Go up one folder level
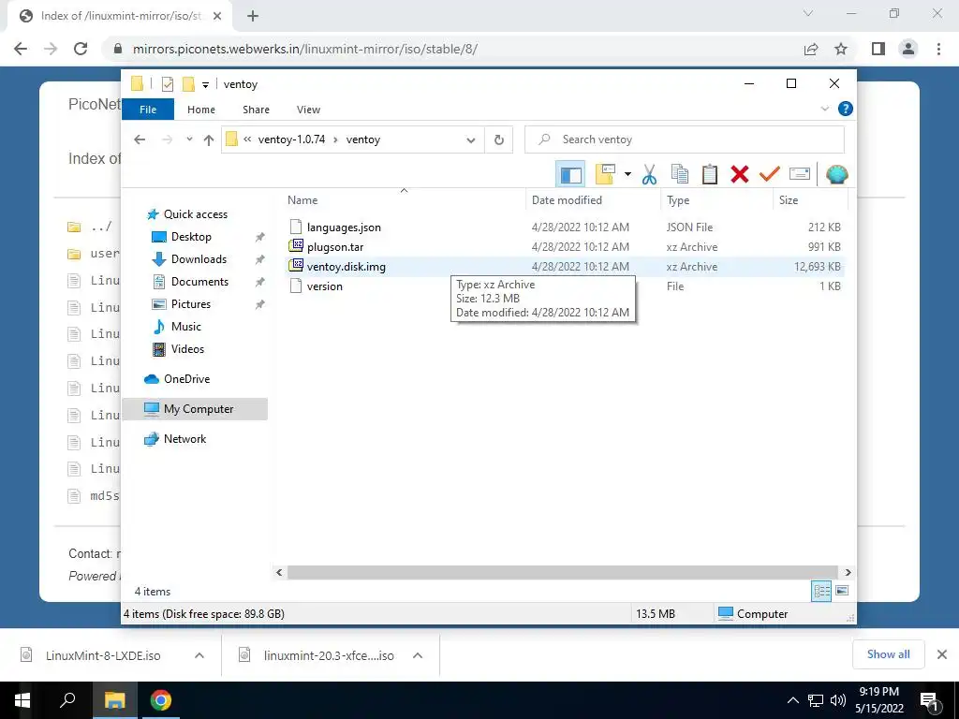This screenshot has width=959, height=719. (x=209, y=140)
